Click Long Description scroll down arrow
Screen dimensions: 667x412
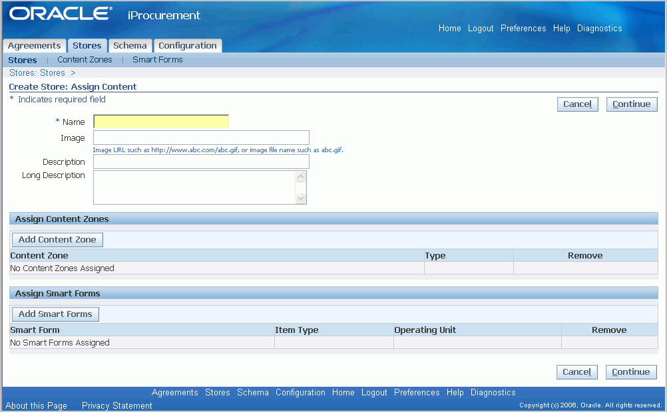tap(301, 198)
